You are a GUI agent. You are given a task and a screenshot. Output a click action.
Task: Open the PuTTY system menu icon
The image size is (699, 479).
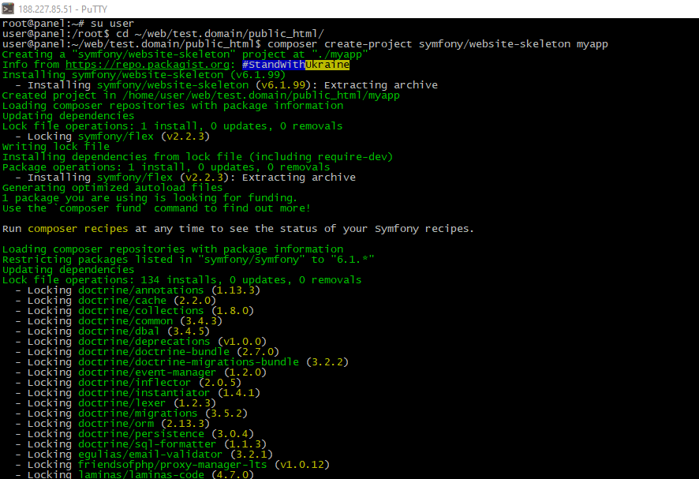[8, 9]
